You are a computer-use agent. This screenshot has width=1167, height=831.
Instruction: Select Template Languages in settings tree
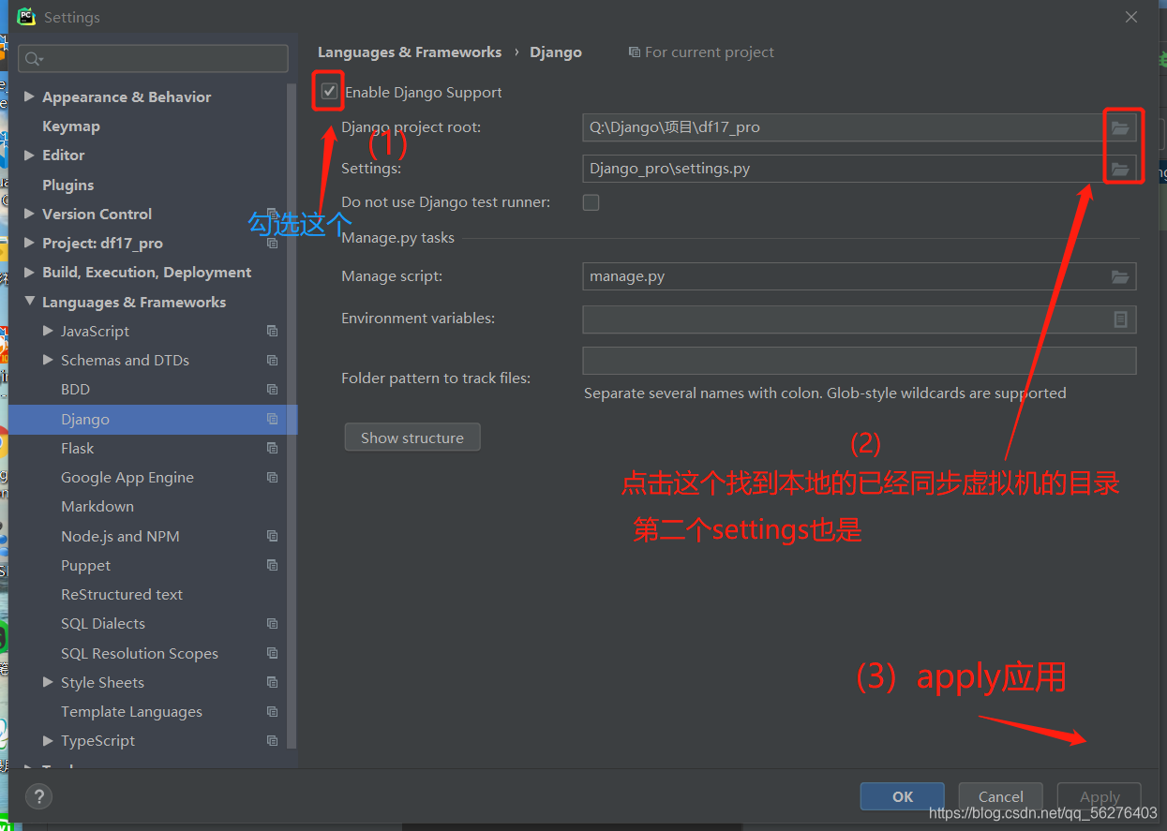coord(131,712)
